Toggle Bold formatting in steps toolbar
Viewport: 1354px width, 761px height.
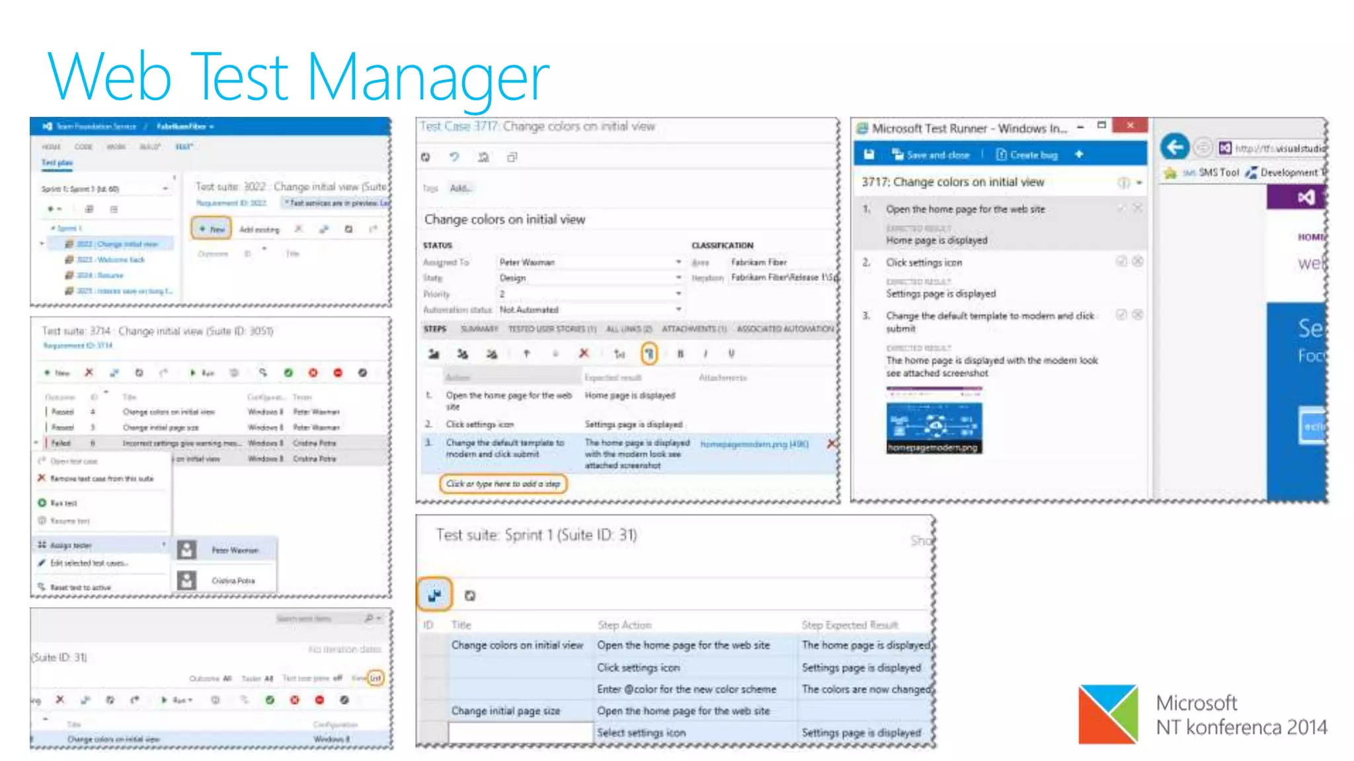680,354
